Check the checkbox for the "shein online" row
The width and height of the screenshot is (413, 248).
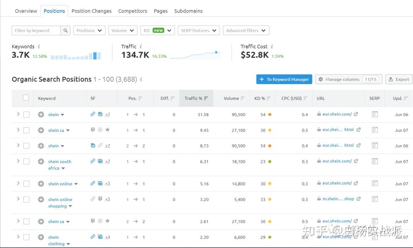click(26, 183)
